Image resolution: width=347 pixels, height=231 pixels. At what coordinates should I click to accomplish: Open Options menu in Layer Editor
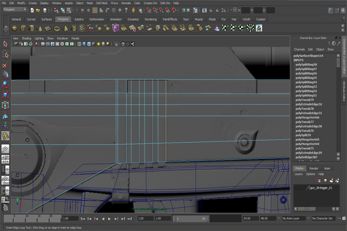pos(311,174)
